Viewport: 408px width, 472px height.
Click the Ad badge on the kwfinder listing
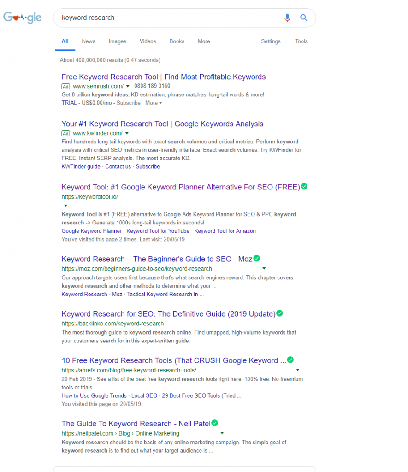point(65,133)
